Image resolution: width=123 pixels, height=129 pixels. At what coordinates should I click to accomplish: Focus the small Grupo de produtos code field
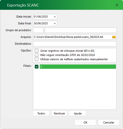point(38,30)
